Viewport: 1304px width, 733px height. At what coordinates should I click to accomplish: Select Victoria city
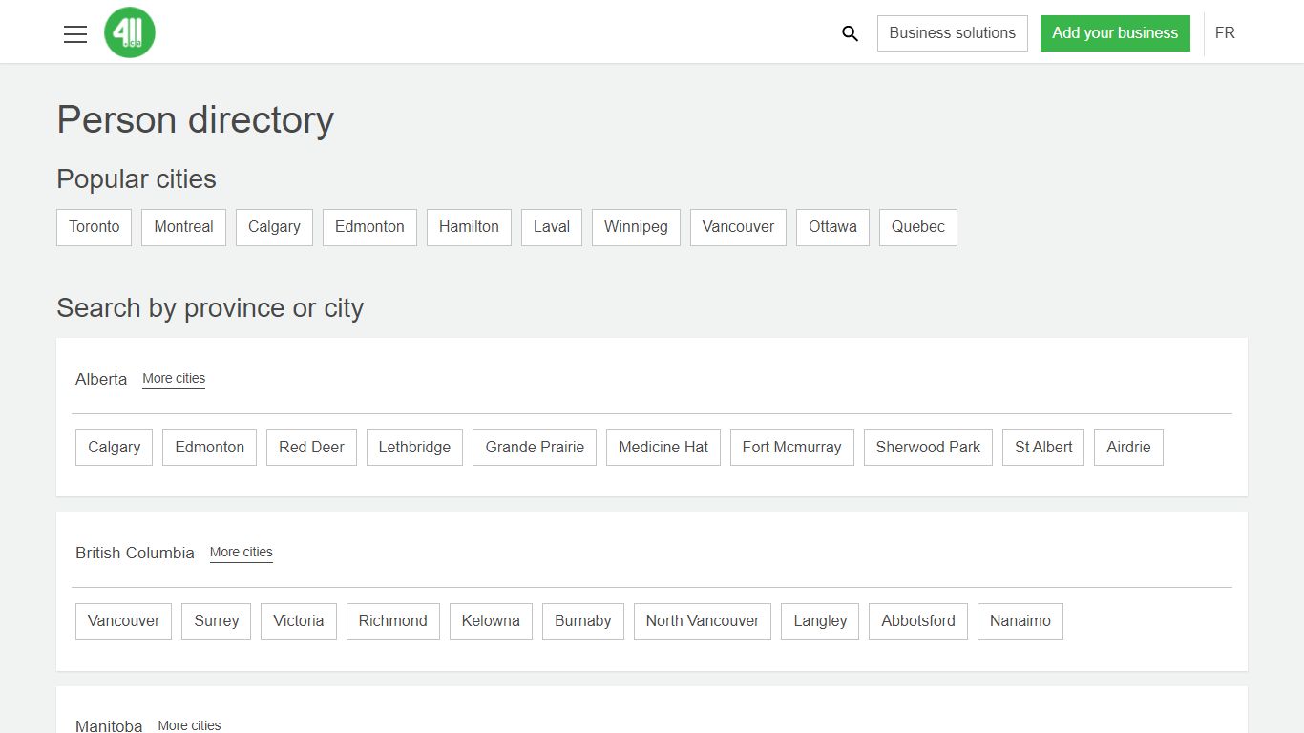[x=299, y=621]
